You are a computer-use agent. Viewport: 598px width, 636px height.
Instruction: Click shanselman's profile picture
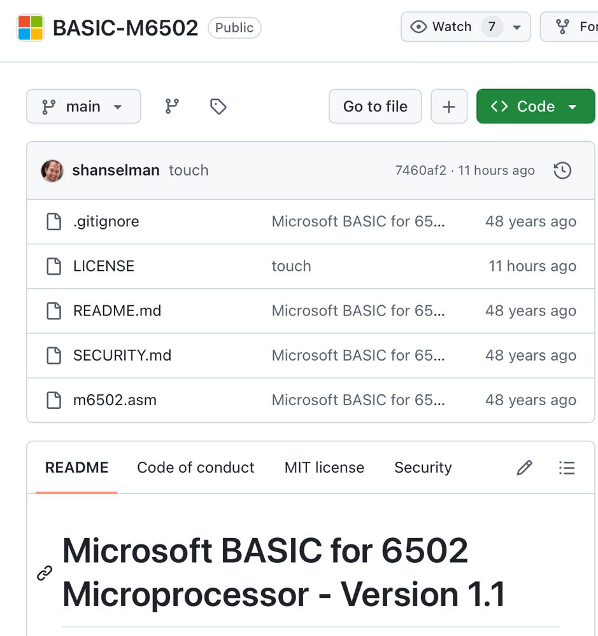tap(52, 170)
